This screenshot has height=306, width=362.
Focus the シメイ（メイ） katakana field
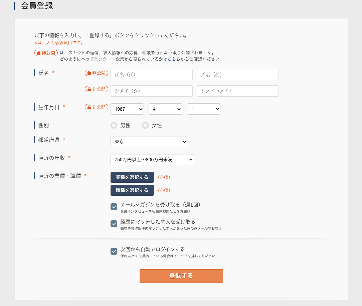237,91
